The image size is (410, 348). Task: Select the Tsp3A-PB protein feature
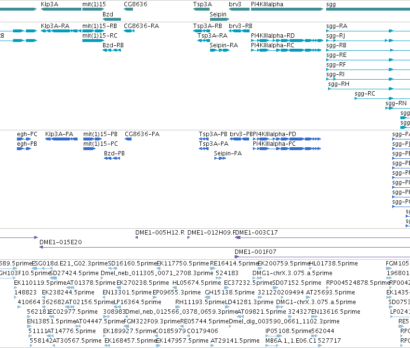tap(204, 139)
